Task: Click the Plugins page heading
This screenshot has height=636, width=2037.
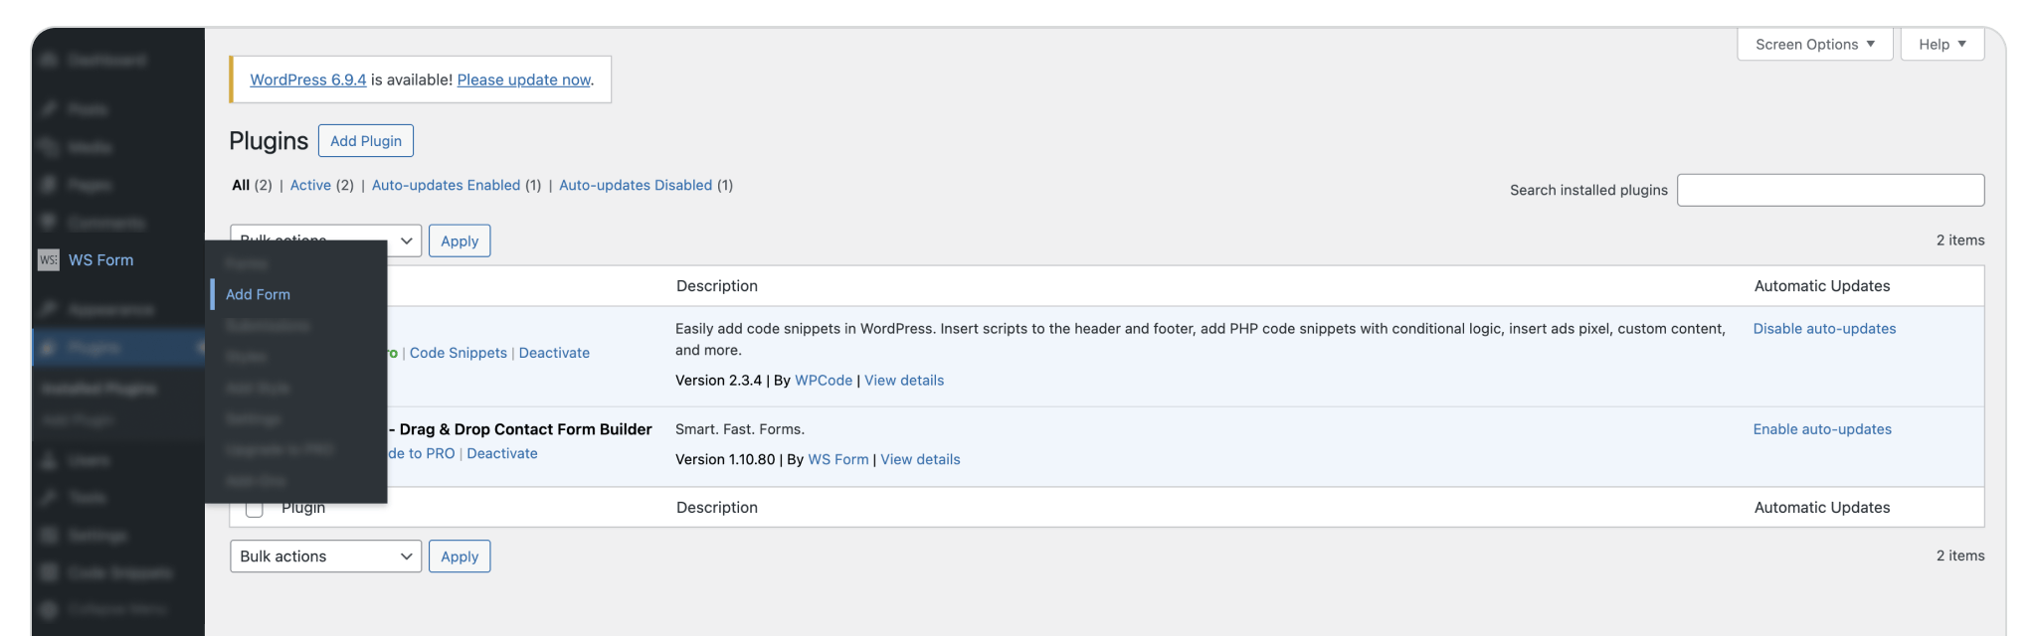Action: [x=269, y=141]
